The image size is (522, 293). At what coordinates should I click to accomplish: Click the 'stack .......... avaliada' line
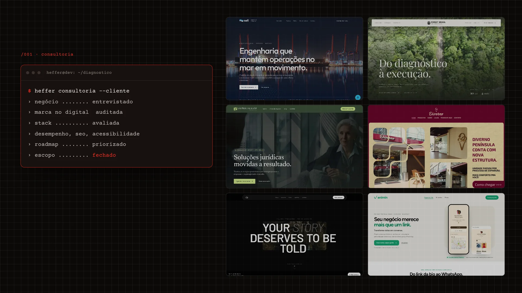[74, 123]
